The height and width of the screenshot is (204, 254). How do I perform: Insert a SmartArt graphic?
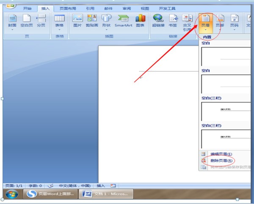coord(124,21)
